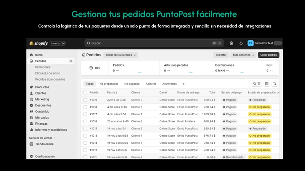305x171 pixels.
Task: Check the box for order #1018
Action: pos(85,107)
